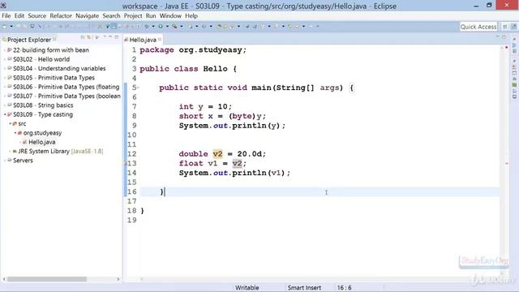The width and height of the screenshot is (519, 292).
Task: Click the Project Explorer scroll right arrow
Action: coord(118,279)
